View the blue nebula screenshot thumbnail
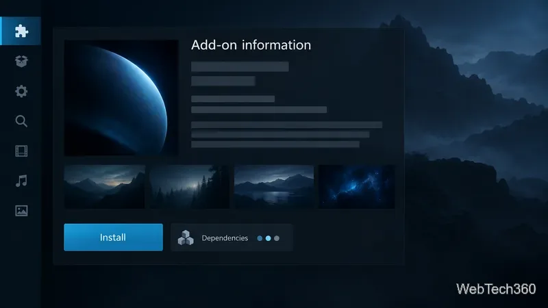Screen dimensions: 548x308 356,187
